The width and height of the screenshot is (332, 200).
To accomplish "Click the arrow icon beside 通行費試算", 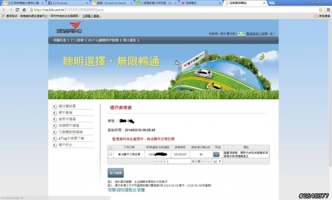I will pyautogui.click(x=54, y=106).
